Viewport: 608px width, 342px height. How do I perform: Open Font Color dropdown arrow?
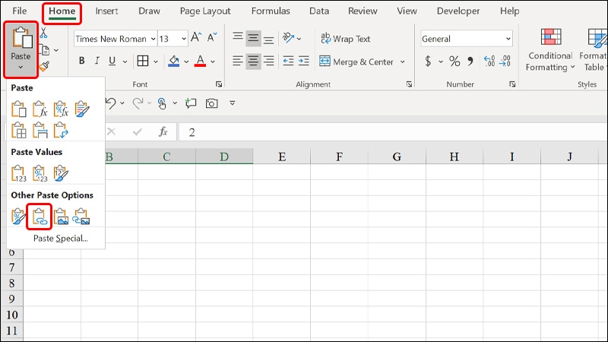[x=213, y=62]
